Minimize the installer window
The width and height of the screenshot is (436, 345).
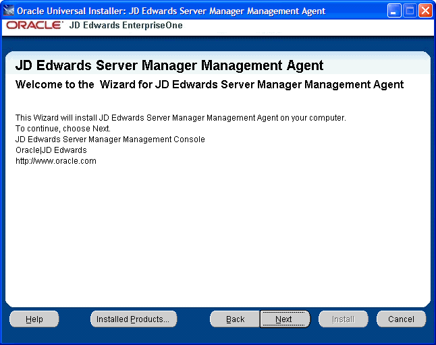click(x=394, y=11)
